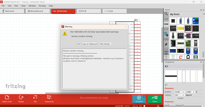Image resolution: width=205 pixels, height=107 pixels.
Task: Click the Rotate tool icon
Action: (x=21, y=97)
